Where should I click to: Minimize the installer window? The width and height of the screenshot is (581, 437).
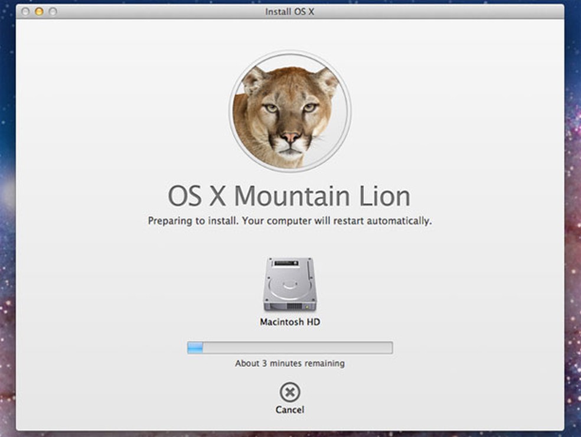click(x=38, y=10)
